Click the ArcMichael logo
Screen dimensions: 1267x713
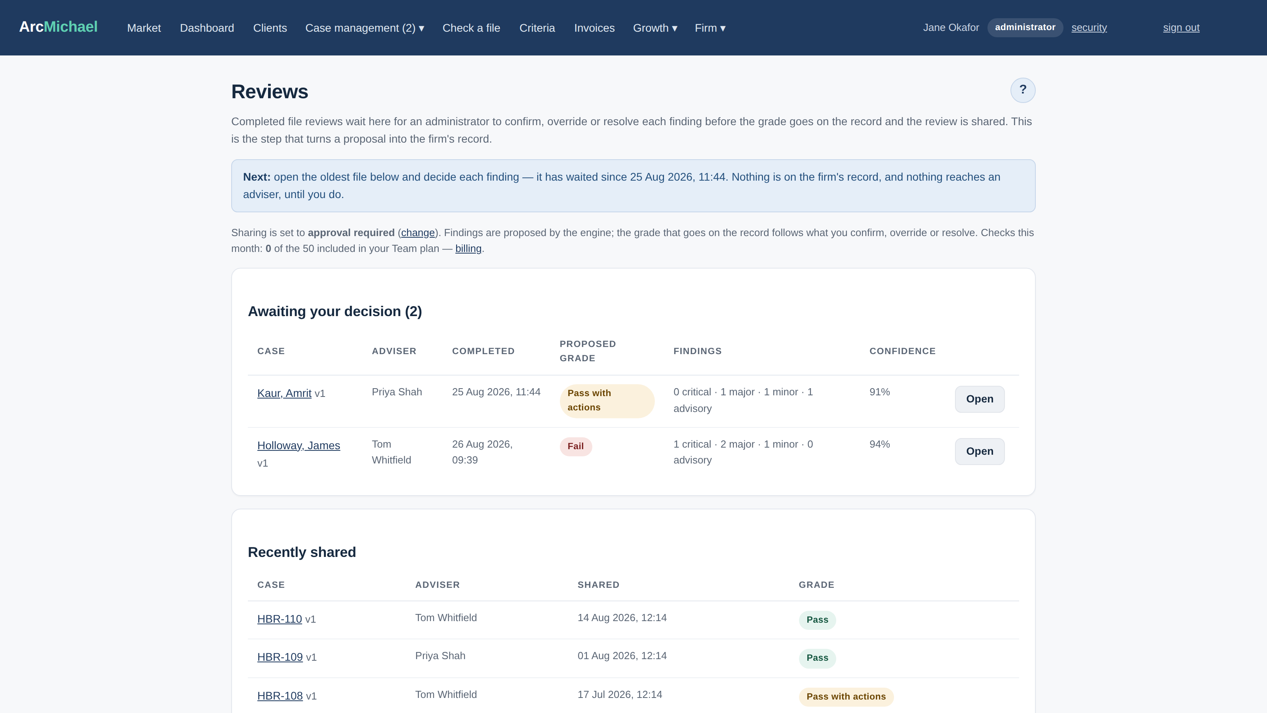point(58,27)
